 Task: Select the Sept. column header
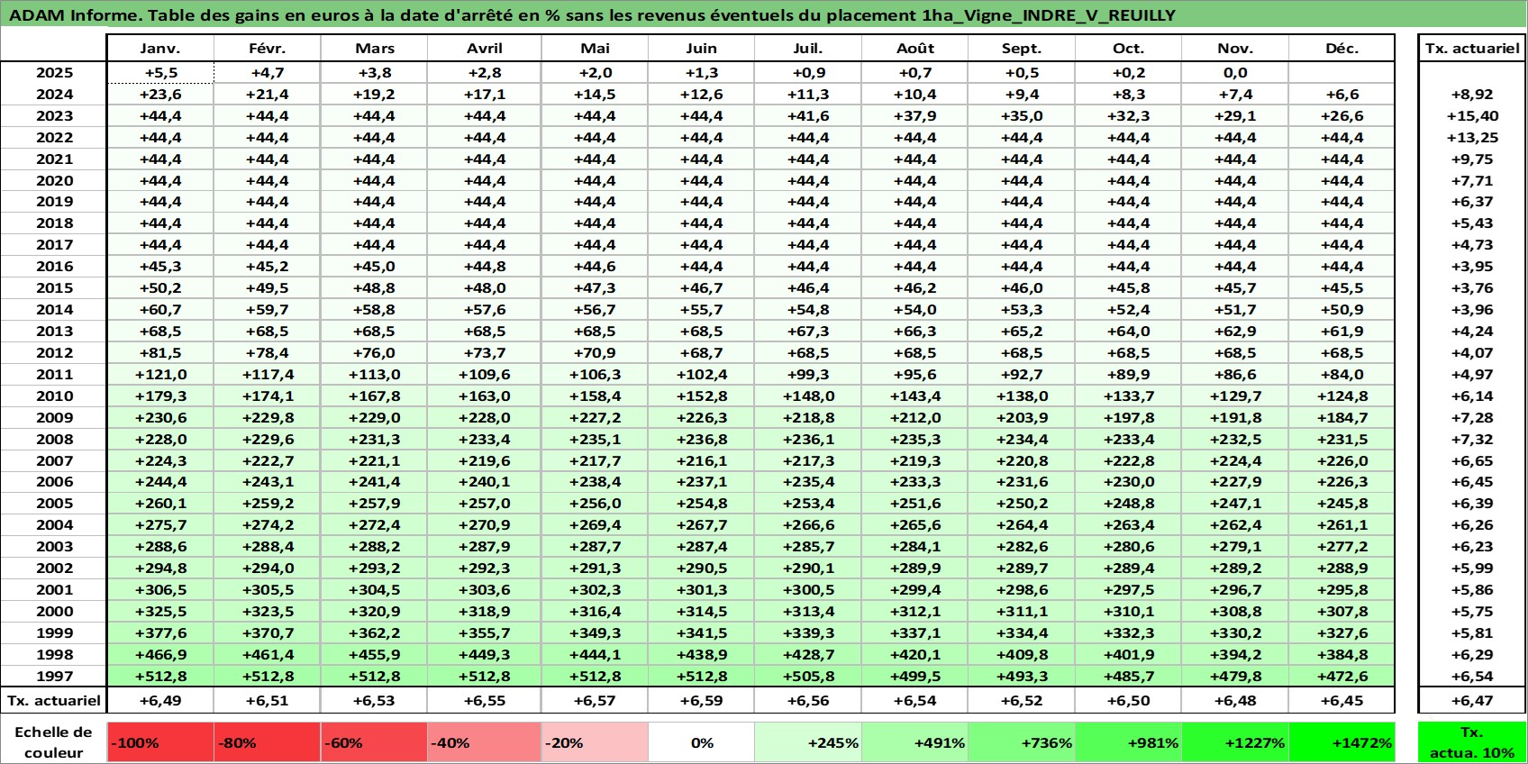(1022, 49)
